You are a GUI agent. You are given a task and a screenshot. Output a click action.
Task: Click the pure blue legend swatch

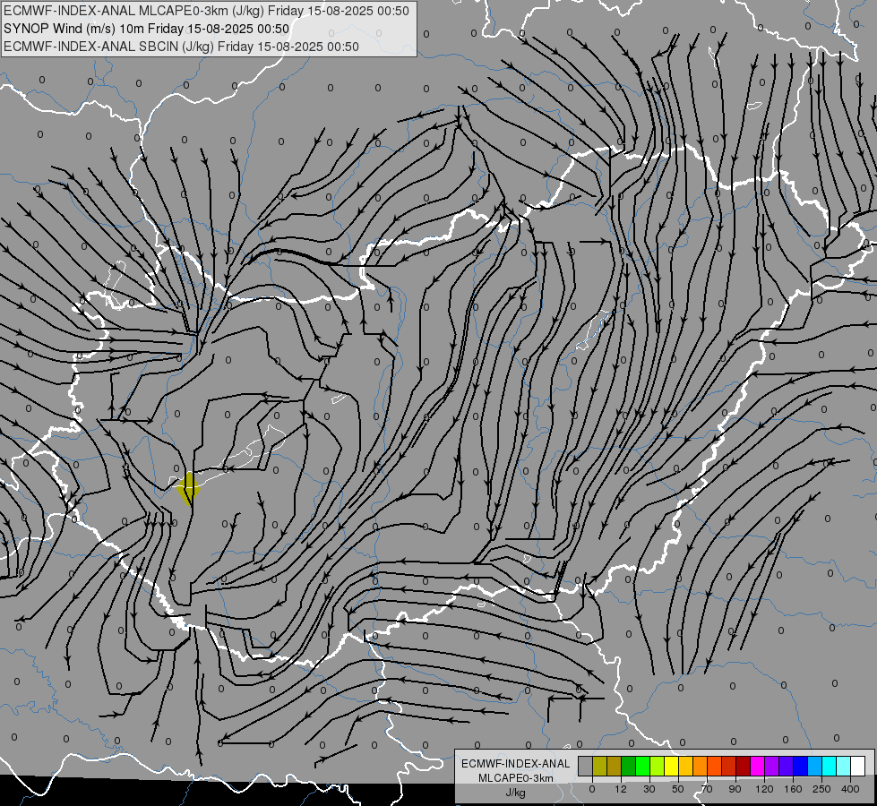(x=800, y=766)
